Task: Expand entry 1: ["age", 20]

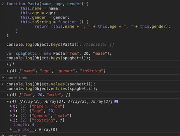Action: coord(11,111)
